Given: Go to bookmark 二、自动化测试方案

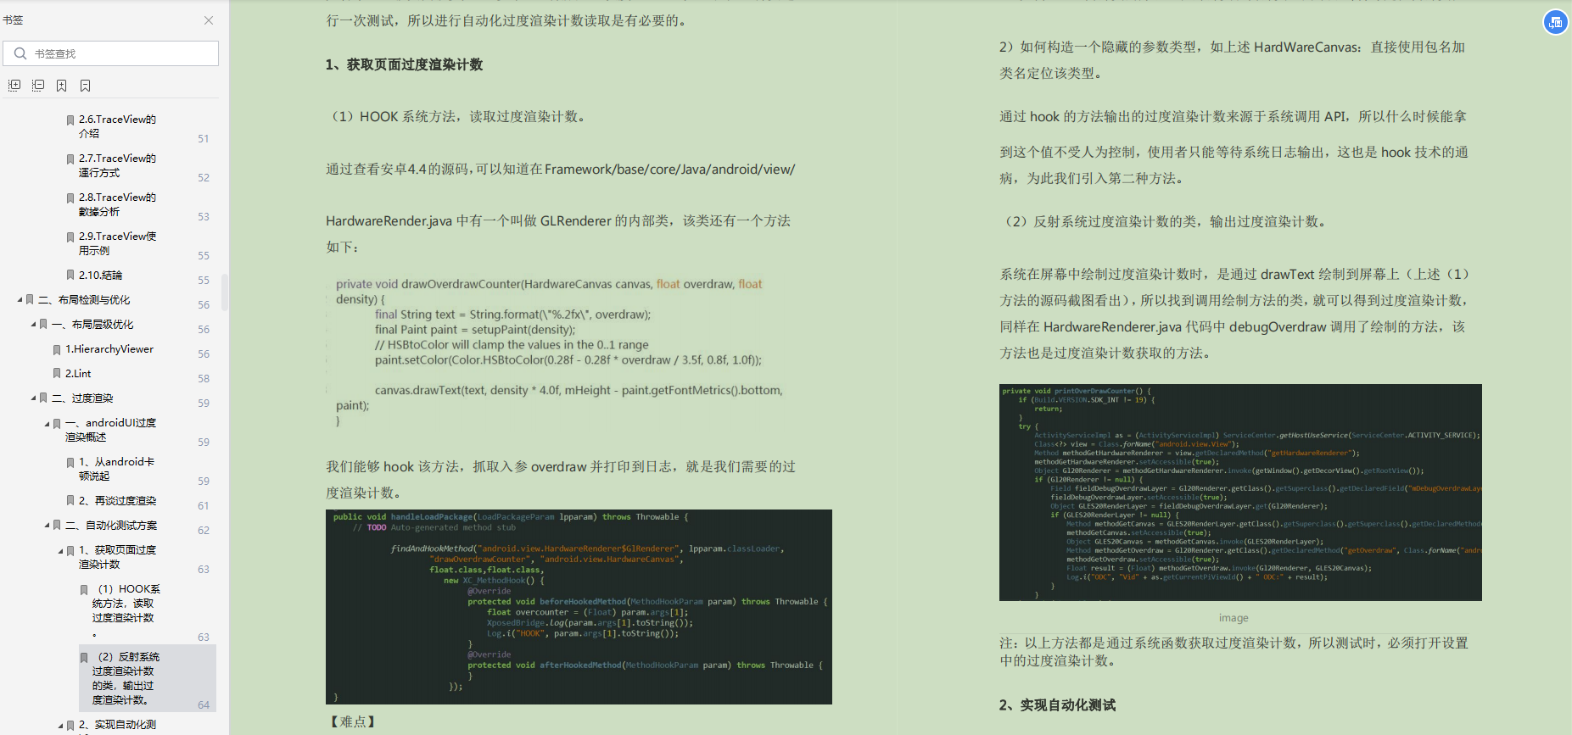Looking at the screenshot, I should [111, 525].
